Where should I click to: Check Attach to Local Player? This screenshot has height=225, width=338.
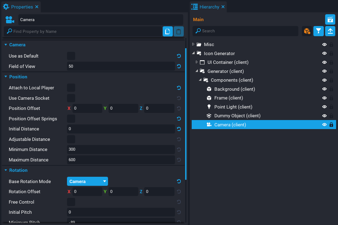[71, 88]
